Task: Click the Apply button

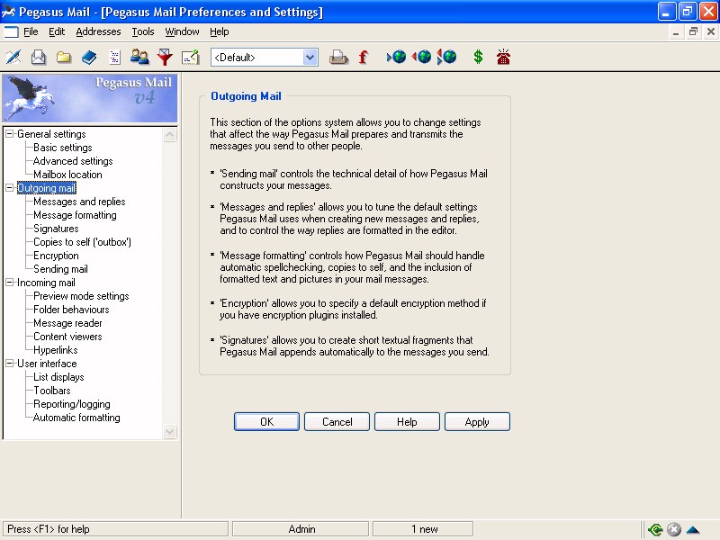Action: (x=477, y=421)
